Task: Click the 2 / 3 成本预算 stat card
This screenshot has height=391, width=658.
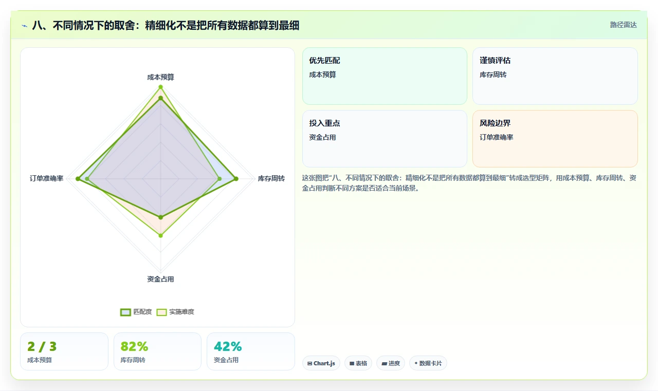Action: [x=64, y=351]
